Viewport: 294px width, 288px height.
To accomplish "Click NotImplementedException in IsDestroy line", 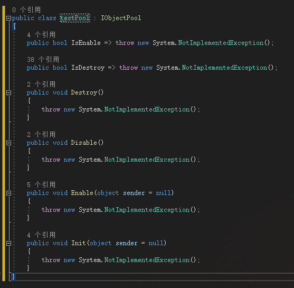I will 225,68.
